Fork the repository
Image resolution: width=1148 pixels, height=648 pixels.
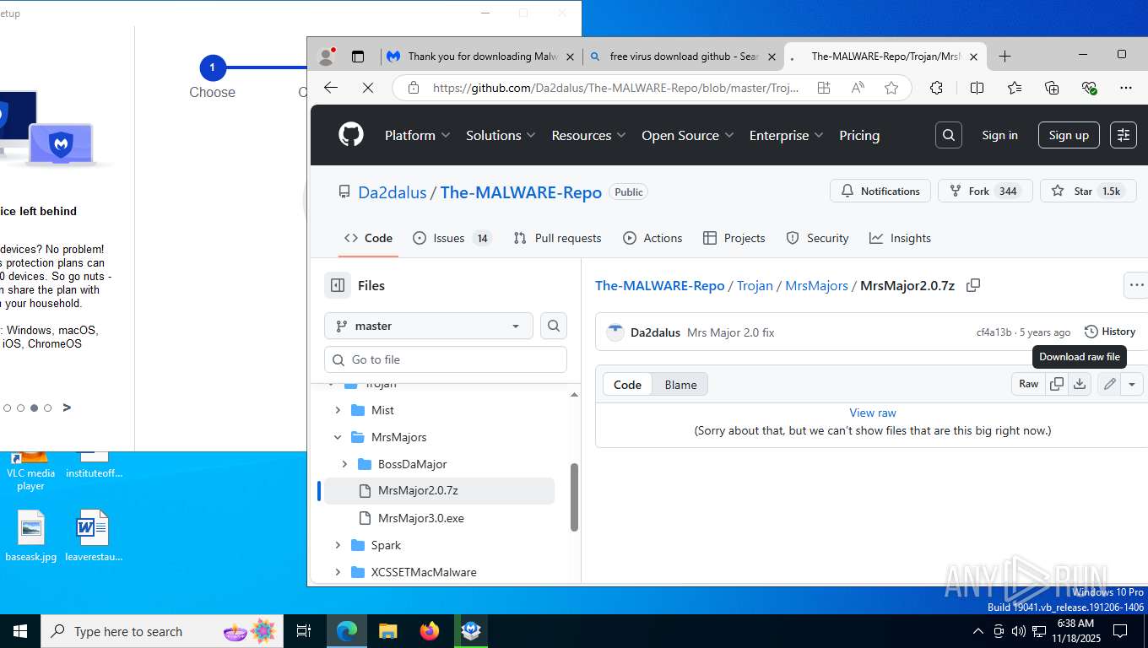tap(985, 192)
